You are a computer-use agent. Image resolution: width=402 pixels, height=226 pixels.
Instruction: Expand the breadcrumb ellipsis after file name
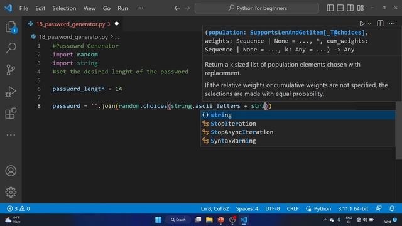pyautogui.click(x=117, y=37)
